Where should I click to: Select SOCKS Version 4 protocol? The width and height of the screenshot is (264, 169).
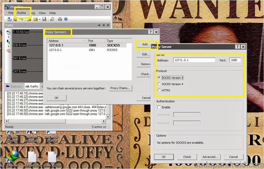159,84
